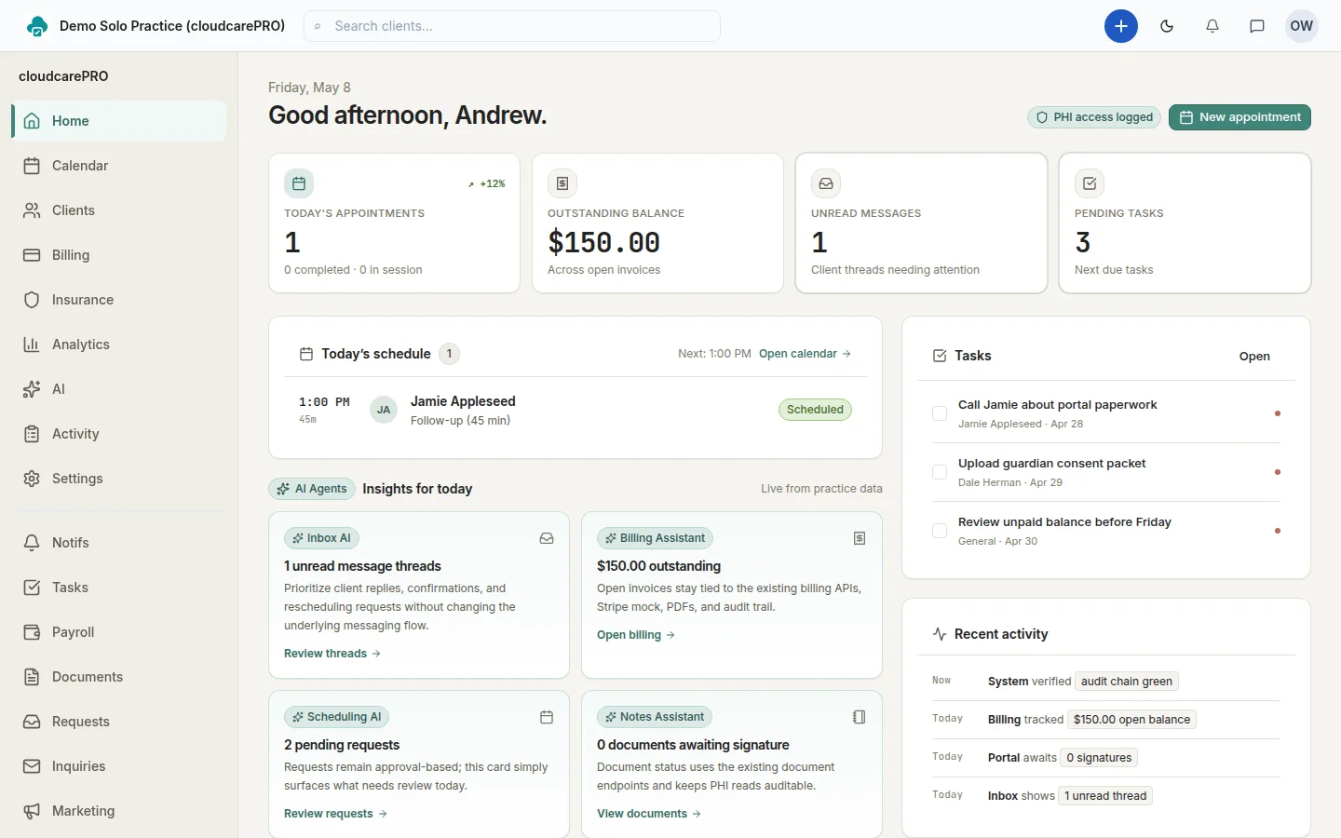The width and height of the screenshot is (1341, 838).
Task: Click the Notifs bell icon in the sidebar
Action: coord(32,543)
